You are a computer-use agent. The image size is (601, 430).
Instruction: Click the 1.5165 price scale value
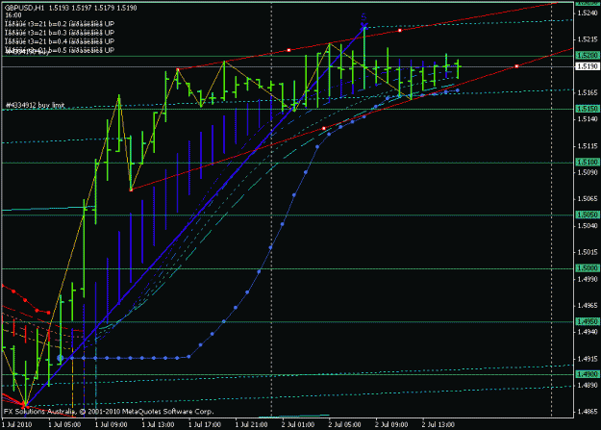pyautogui.click(x=588, y=92)
